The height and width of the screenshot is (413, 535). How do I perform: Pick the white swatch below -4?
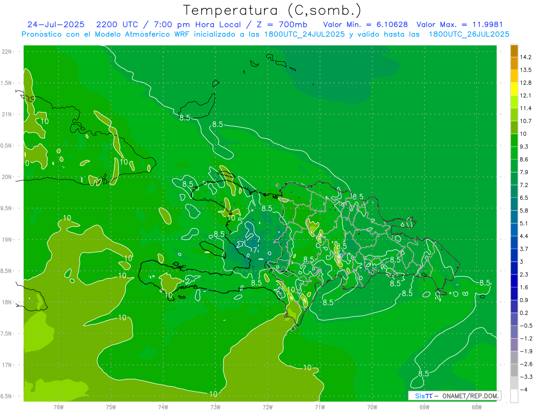[514, 396]
